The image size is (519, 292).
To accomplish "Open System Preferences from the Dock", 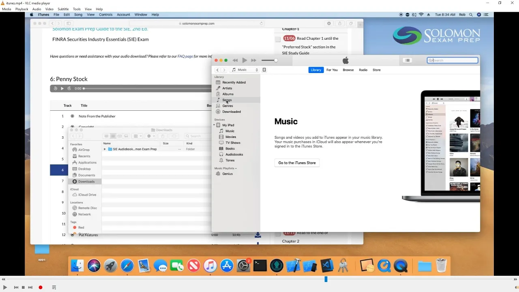I will 243,266.
